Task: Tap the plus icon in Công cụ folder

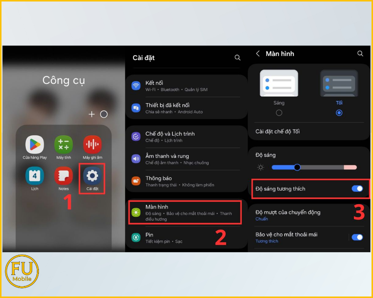Action: click(92, 114)
